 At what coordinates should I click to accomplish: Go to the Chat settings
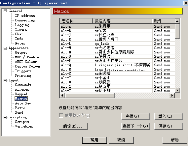pyautogui.click(x=19, y=34)
